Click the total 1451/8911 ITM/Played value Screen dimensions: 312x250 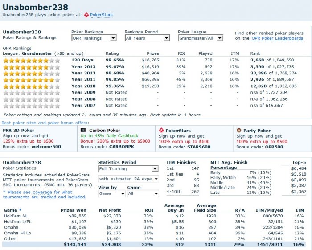(271, 245)
